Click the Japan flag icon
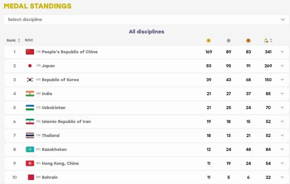Screen dimensions: 290x184 tap(30, 66)
